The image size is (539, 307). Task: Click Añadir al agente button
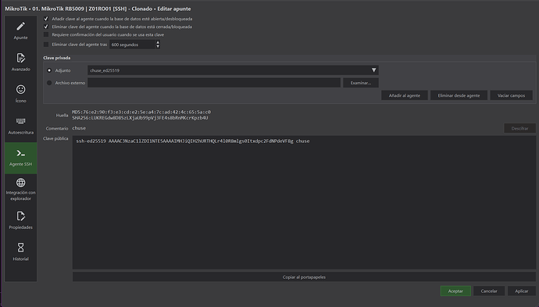pos(405,95)
